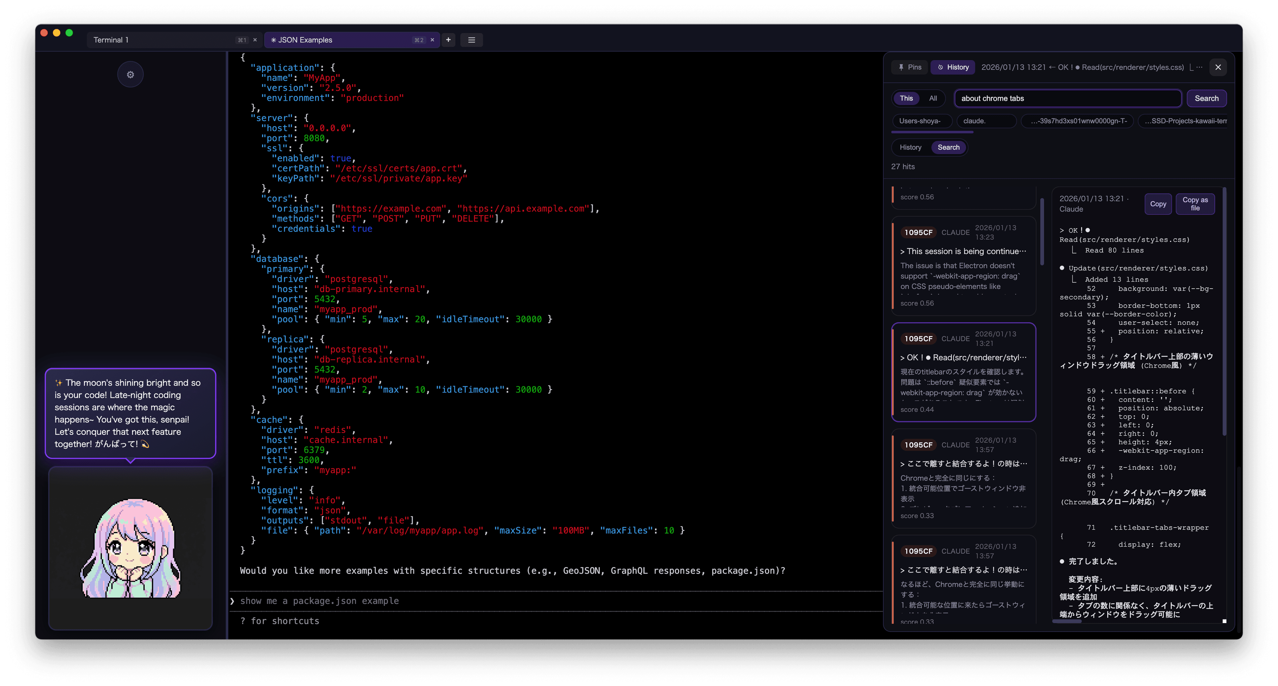1278x686 pixels.
Task: Open a new terminal tab with the plus icon
Action: point(448,40)
